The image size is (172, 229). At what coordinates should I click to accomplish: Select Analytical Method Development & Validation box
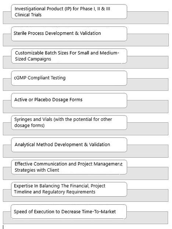pos(69,145)
